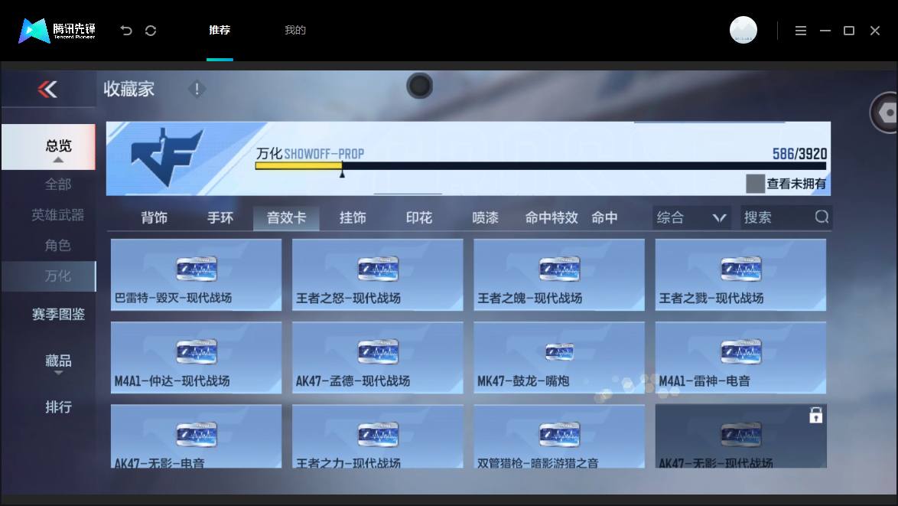Select the partially shown 命中 tab
This screenshot has height=506, width=898.
coord(605,217)
